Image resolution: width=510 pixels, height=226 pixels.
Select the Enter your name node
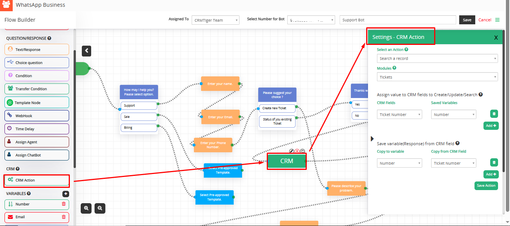point(220,84)
